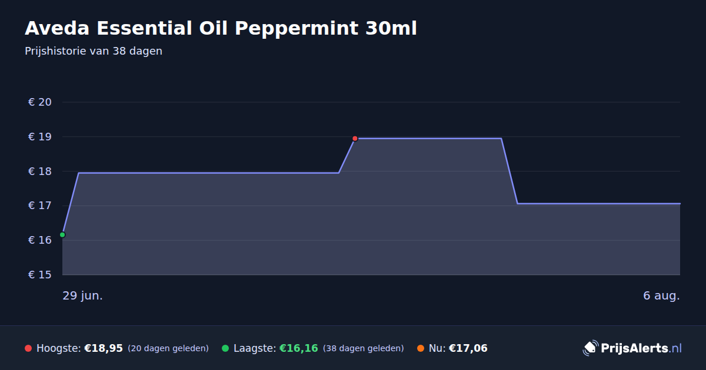Click the red highest-price dot on the chart line
Image resolution: width=706 pixels, height=370 pixels.
(x=355, y=139)
